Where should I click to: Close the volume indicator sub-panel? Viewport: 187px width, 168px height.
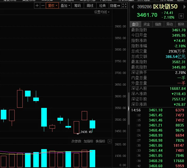pyautogui.click(x=110, y=141)
